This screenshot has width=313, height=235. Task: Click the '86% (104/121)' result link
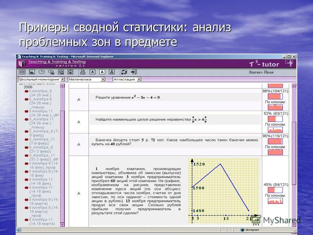(x=276, y=90)
